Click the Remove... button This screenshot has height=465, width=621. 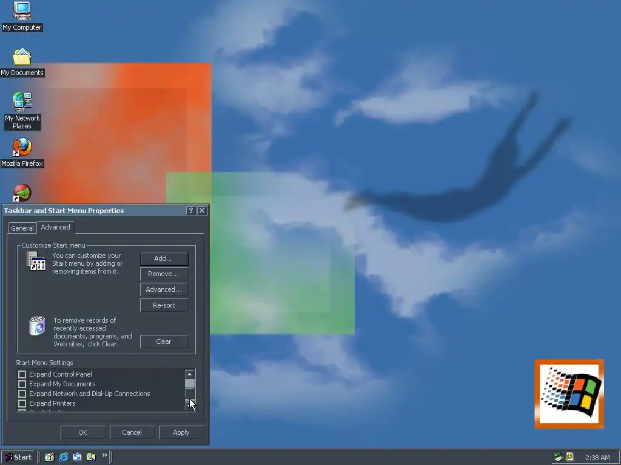164,274
